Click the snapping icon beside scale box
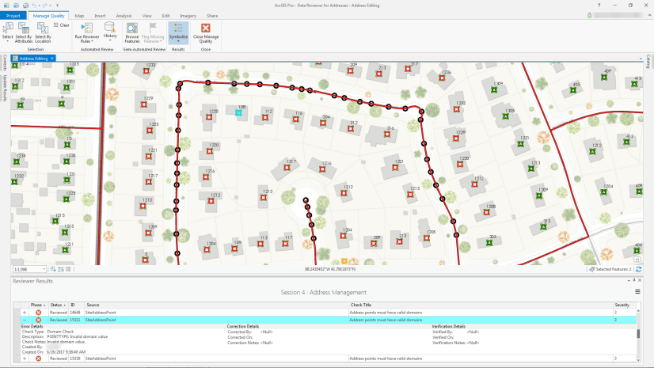The height and width of the screenshot is (368, 654). coord(53,269)
